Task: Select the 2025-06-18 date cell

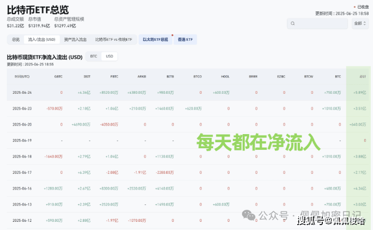Action: 22,156
